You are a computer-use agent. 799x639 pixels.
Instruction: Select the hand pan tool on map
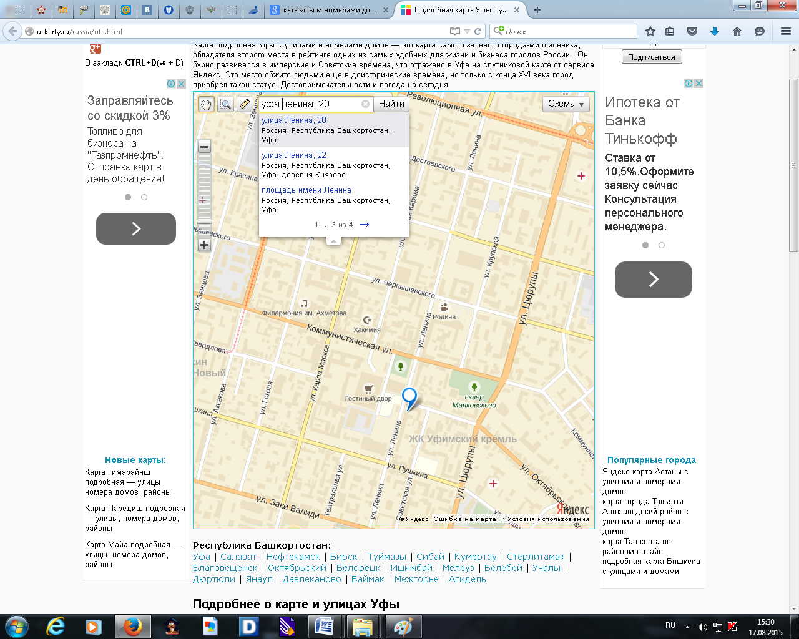pyautogui.click(x=206, y=104)
